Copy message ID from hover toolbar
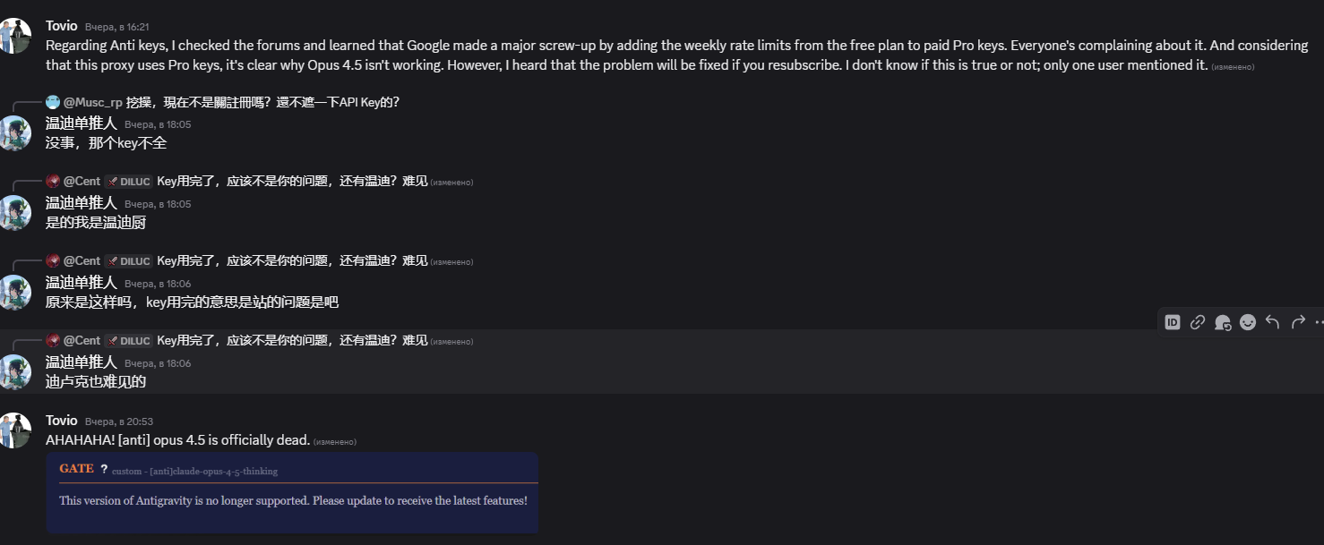Screen dimensions: 1324x545 click(1172, 322)
